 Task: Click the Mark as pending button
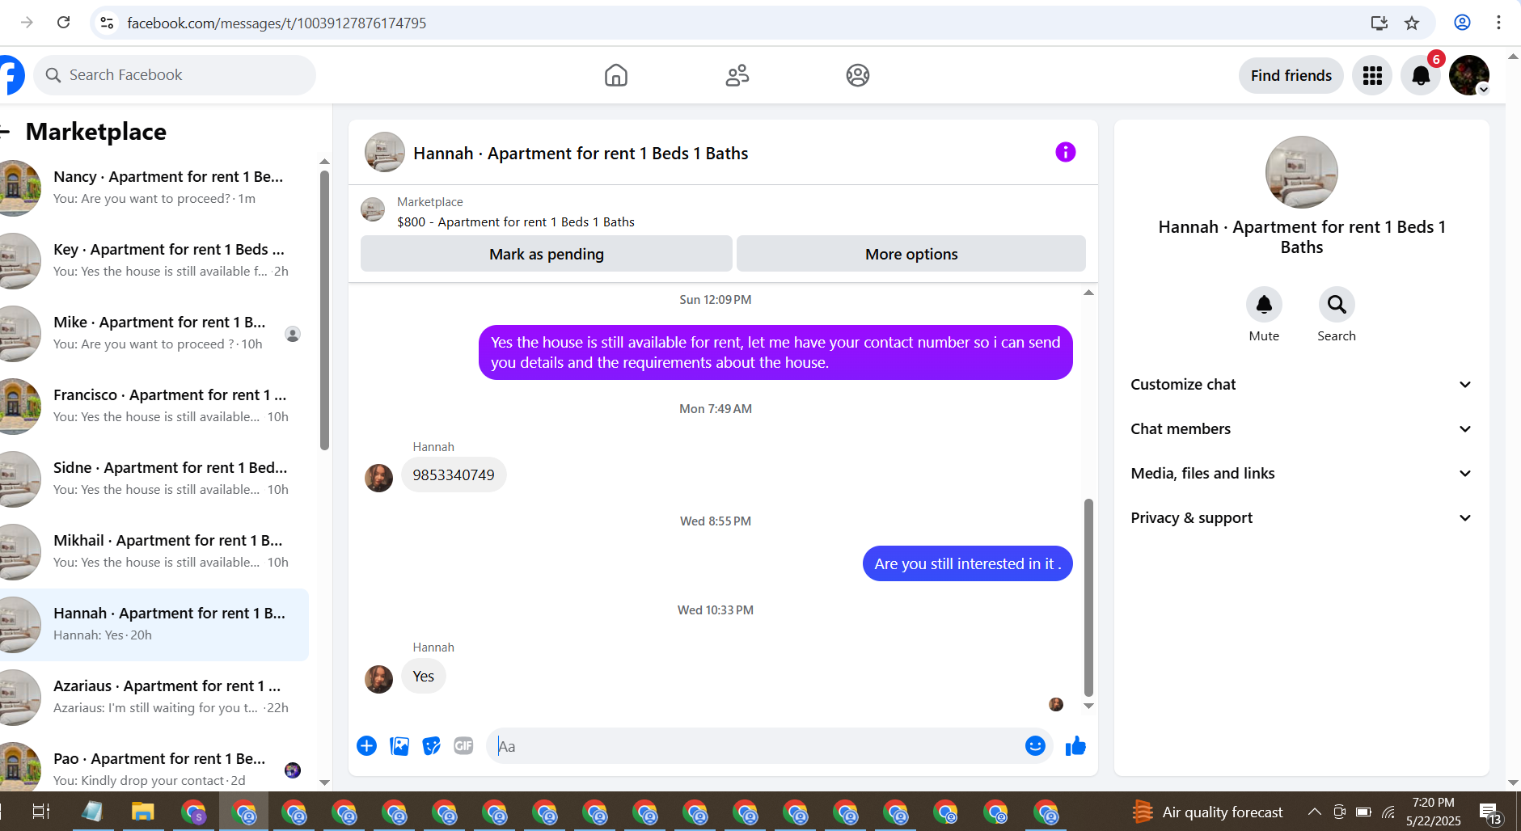(547, 254)
